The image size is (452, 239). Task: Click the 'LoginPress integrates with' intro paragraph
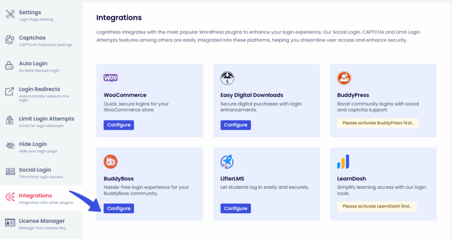tap(258, 36)
